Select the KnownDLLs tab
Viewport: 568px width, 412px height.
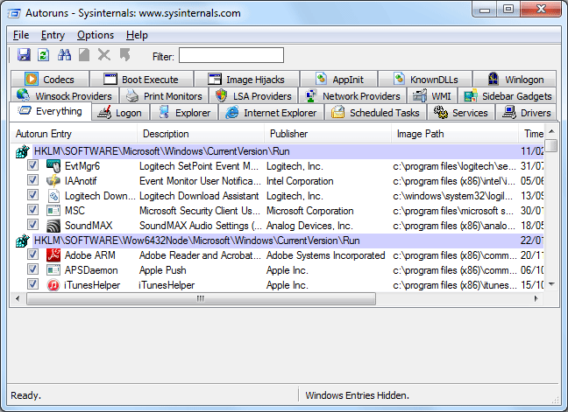pos(425,79)
